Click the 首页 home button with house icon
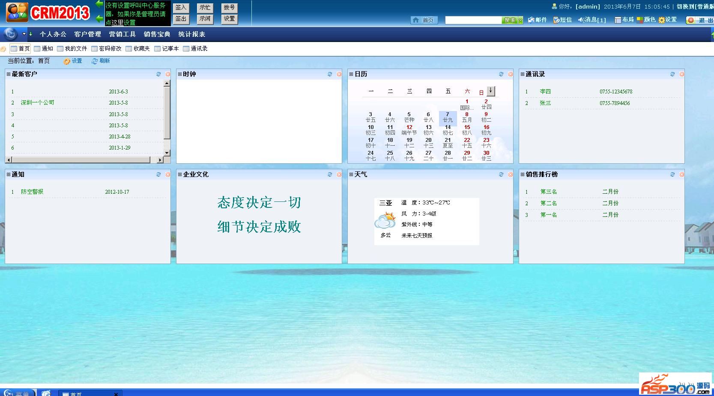 point(424,20)
